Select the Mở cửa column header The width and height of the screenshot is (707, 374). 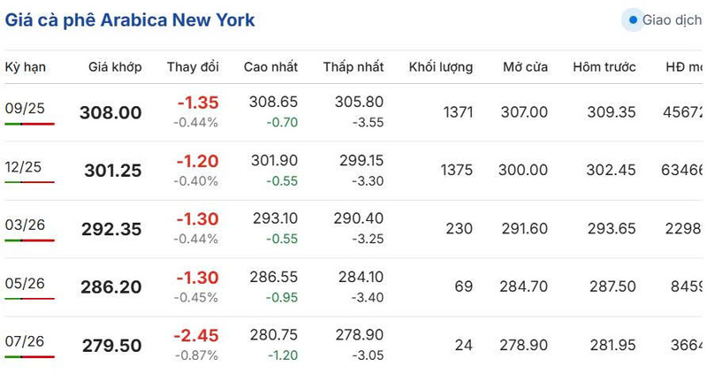click(x=525, y=67)
